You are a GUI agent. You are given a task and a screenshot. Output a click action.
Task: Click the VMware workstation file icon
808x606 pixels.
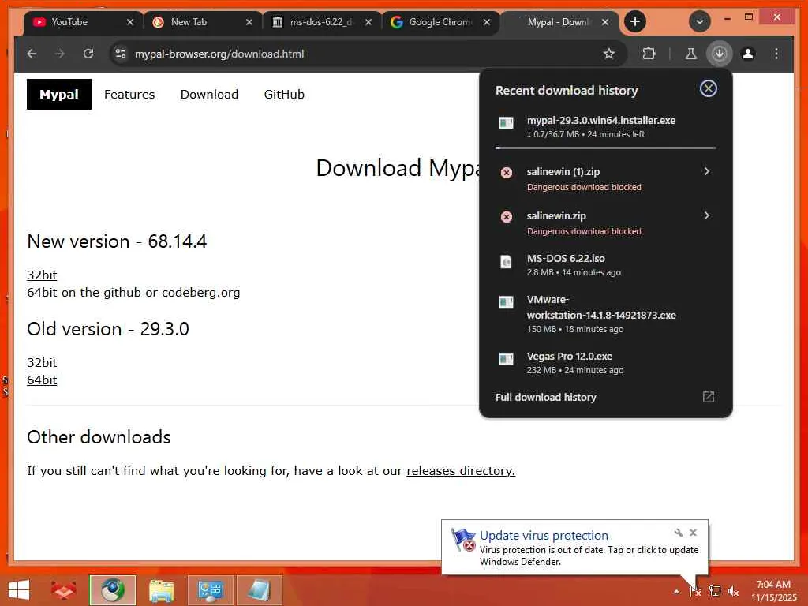[x=506, y=301]
